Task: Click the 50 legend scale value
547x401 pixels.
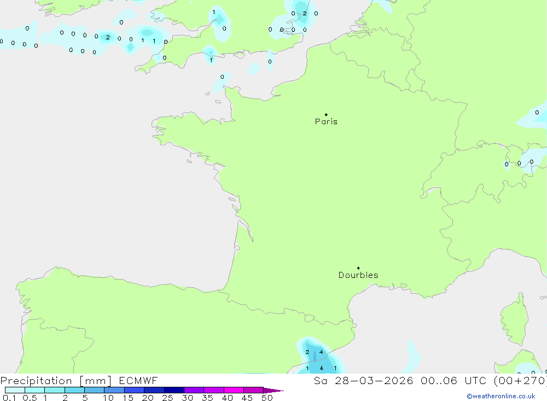Action: point(267,398)
